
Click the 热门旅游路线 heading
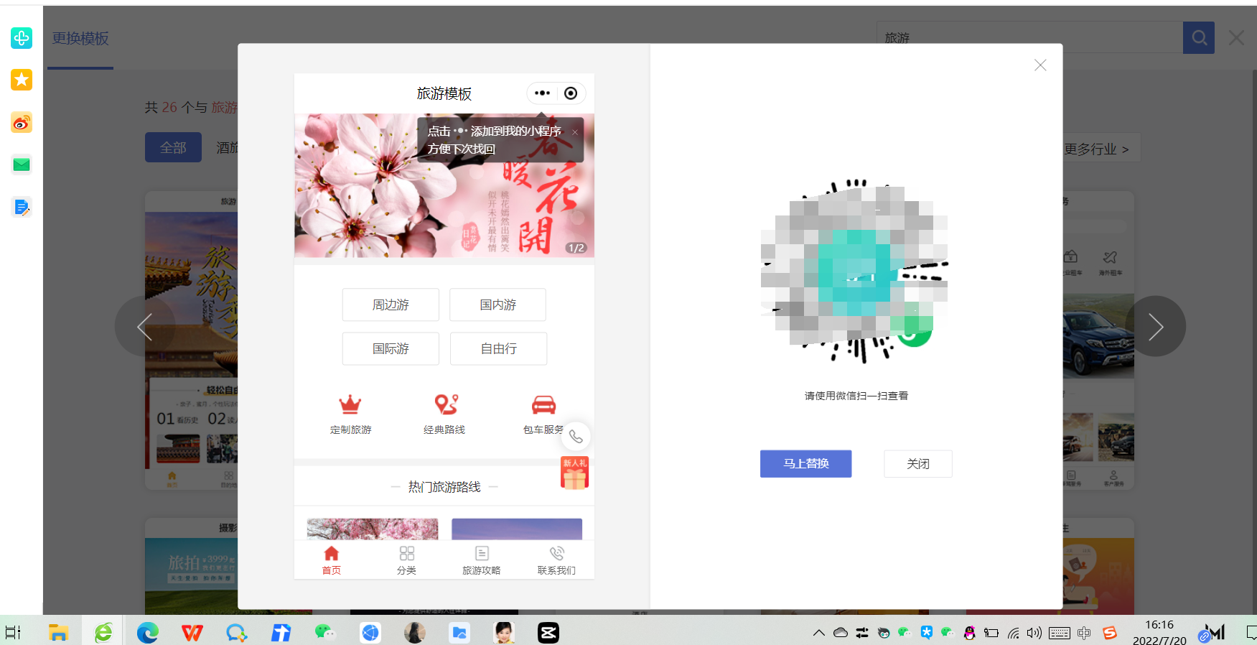pyautogui.click(x=444, y=487)
